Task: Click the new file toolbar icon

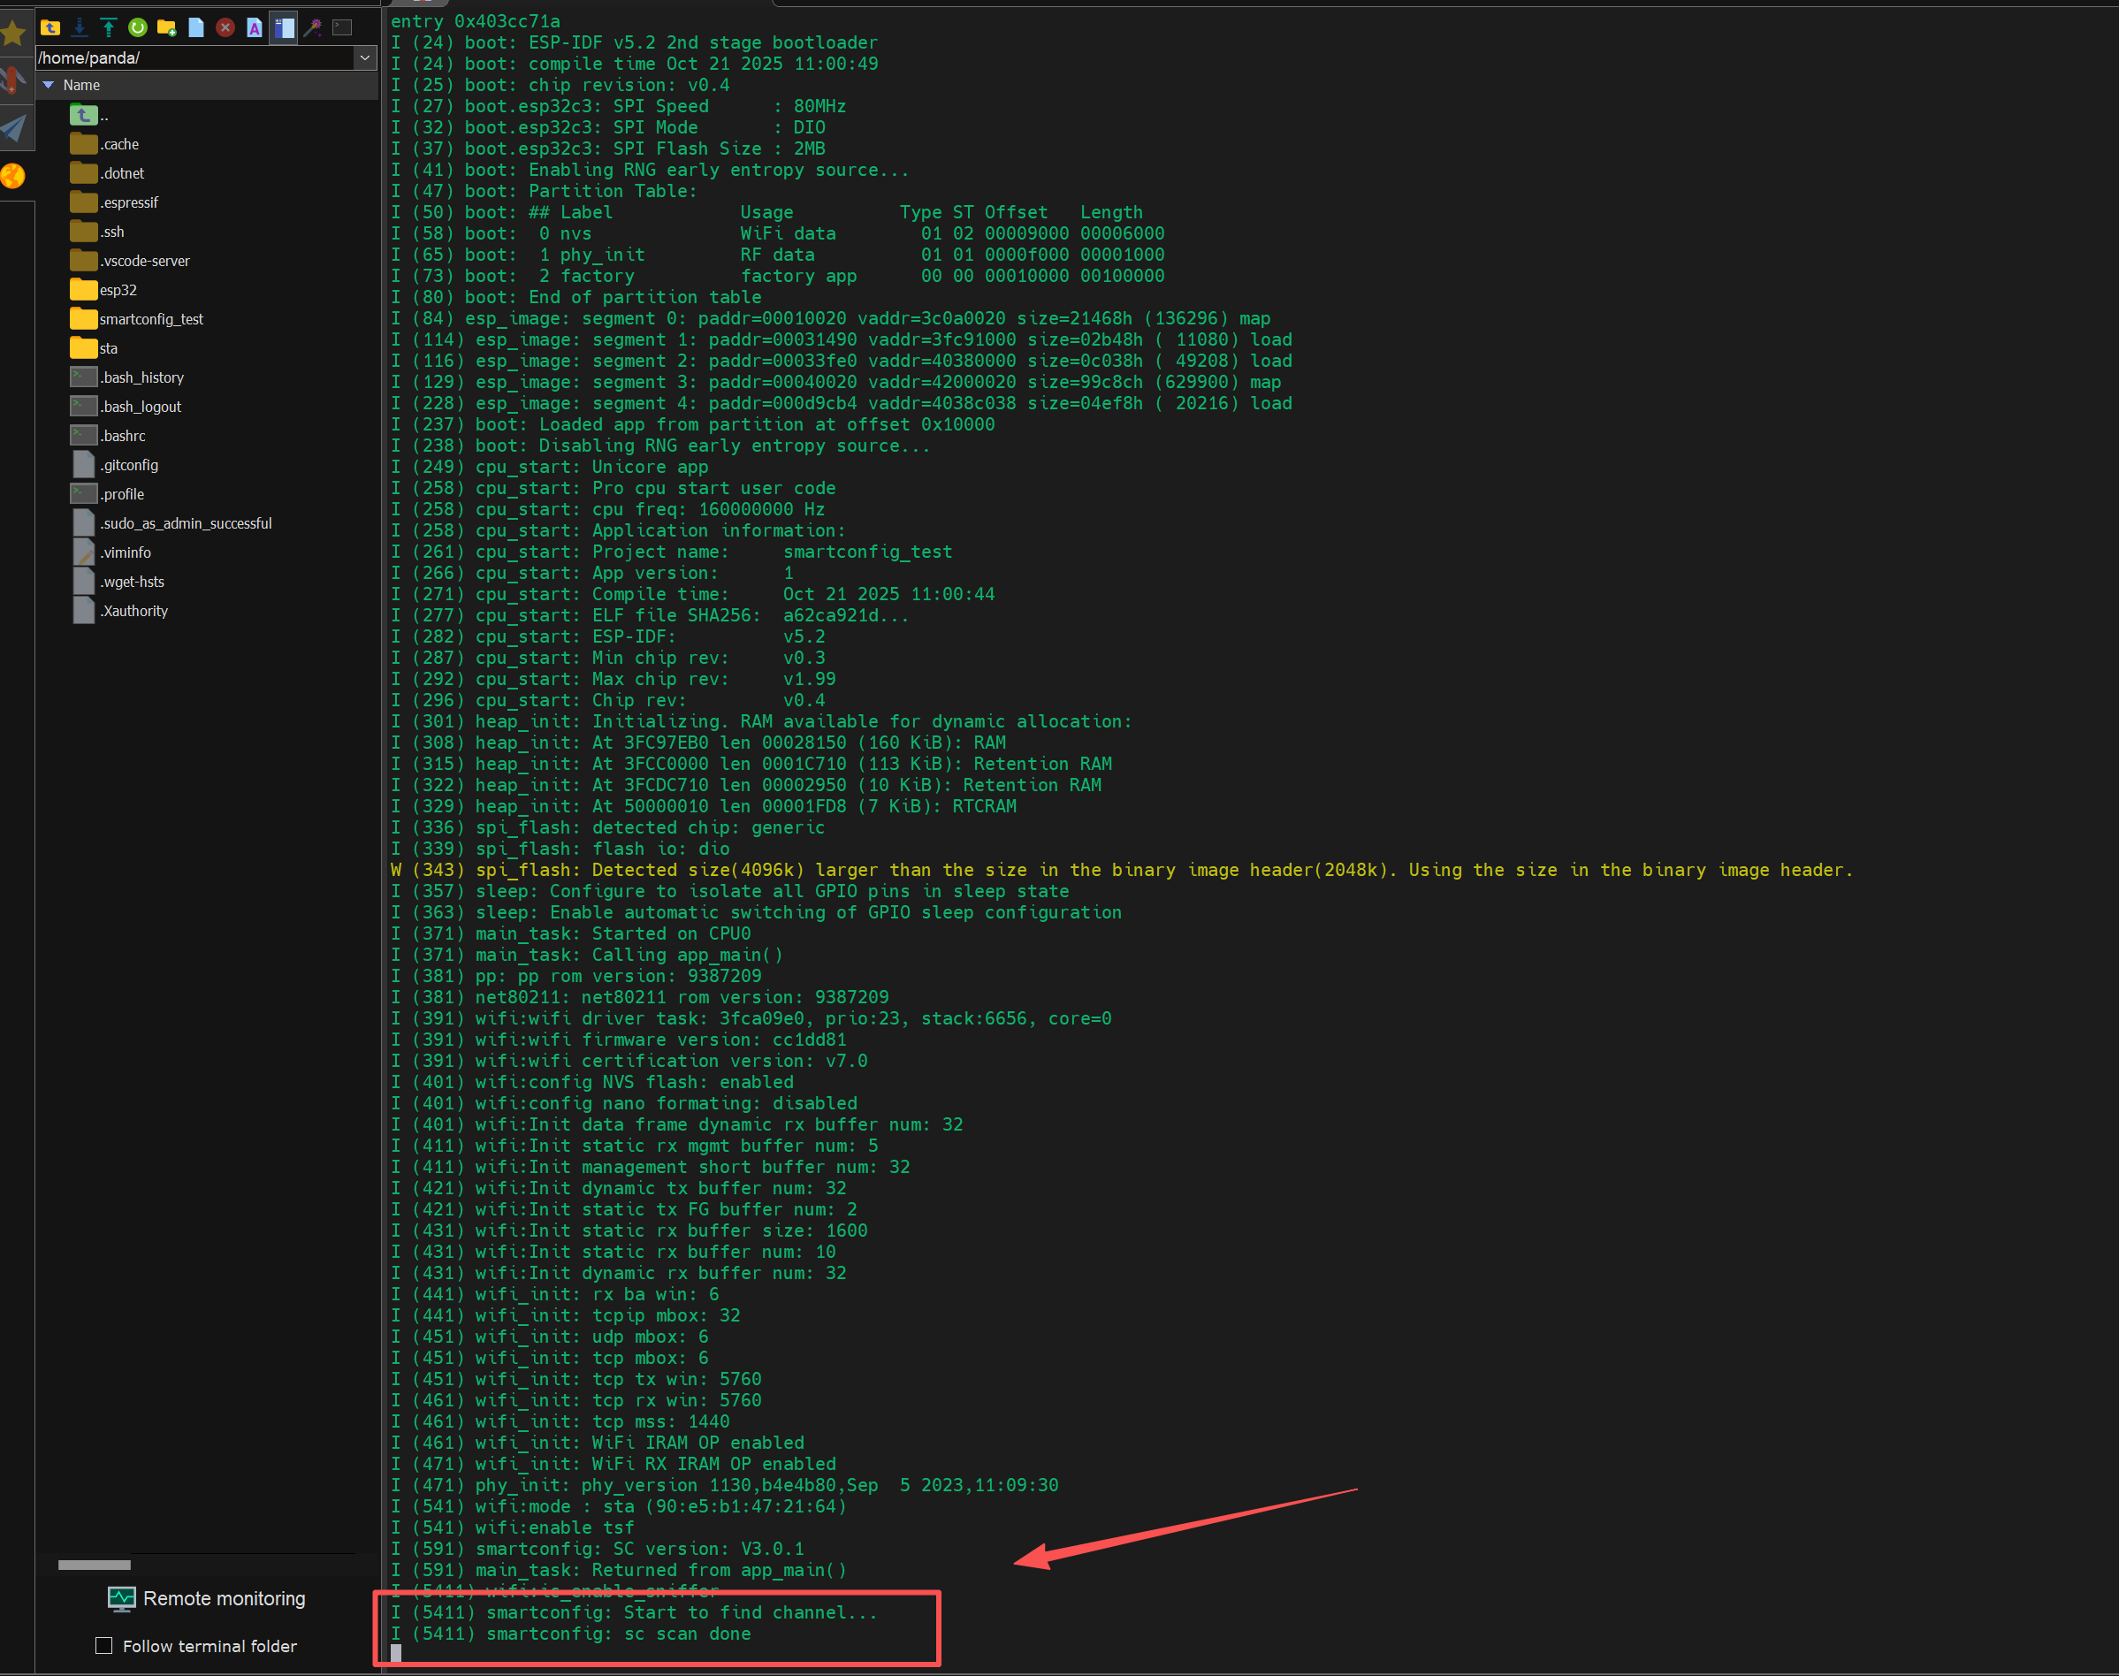Action: tap(195, 27)
